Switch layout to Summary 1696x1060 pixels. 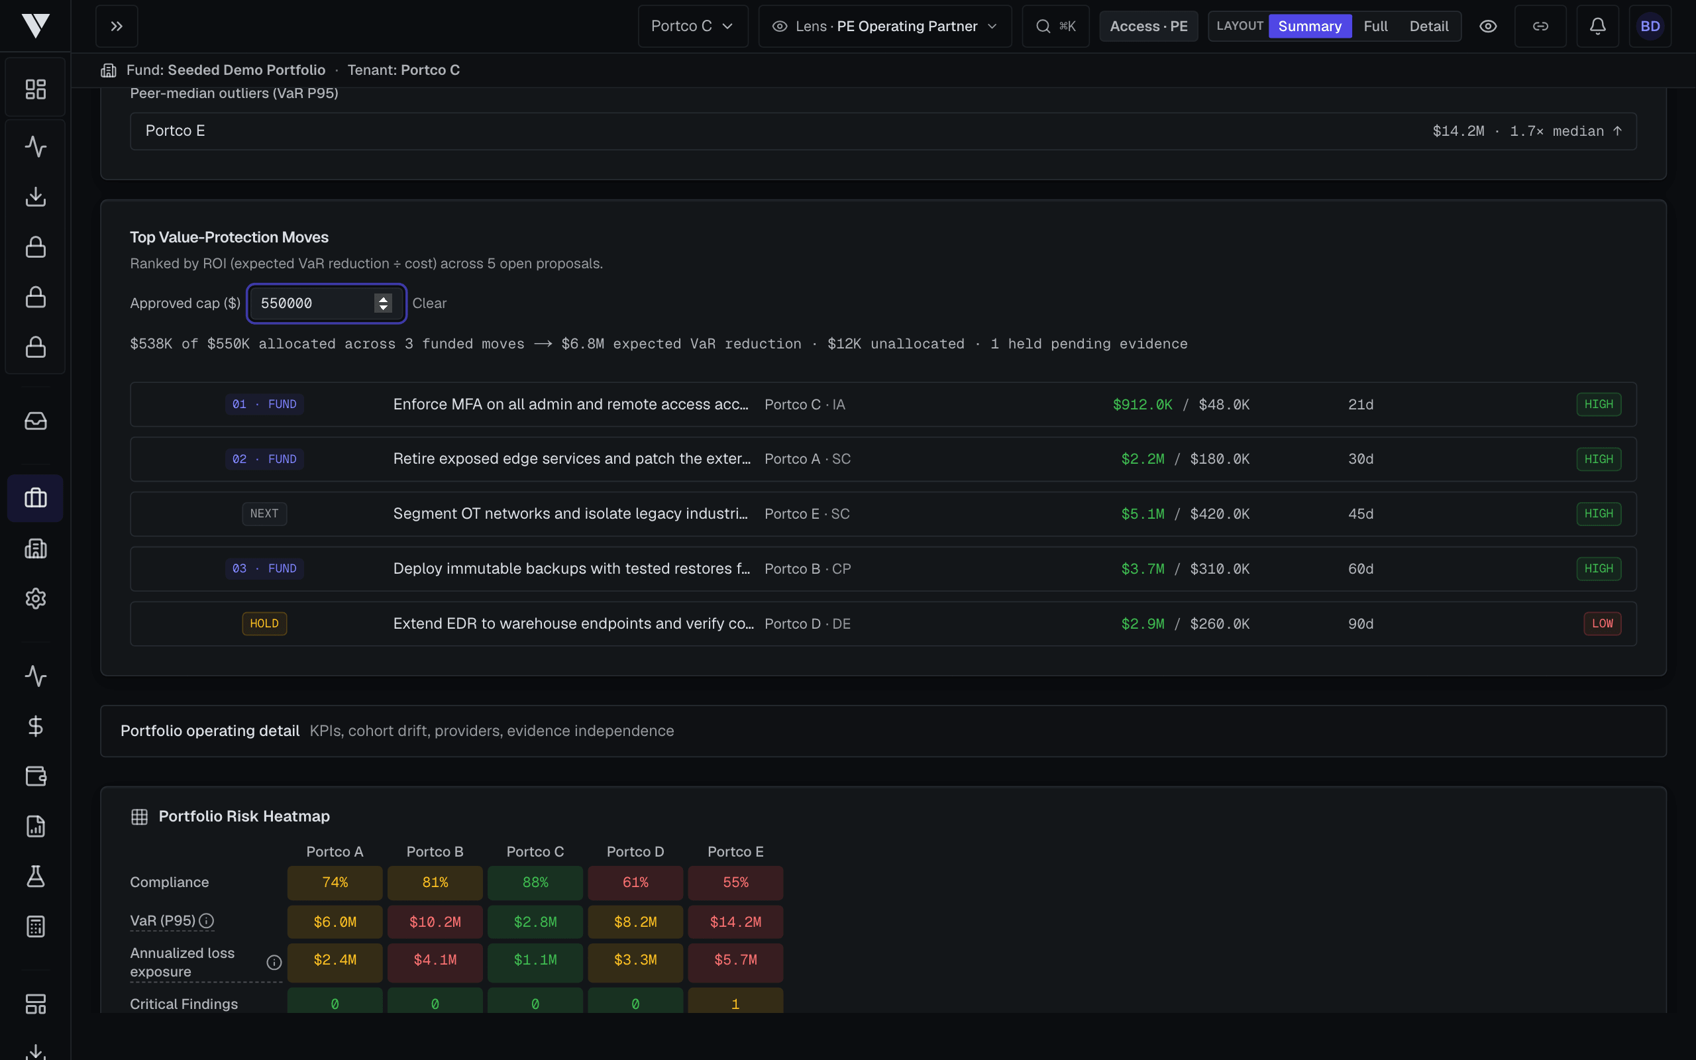(1310, 26)
